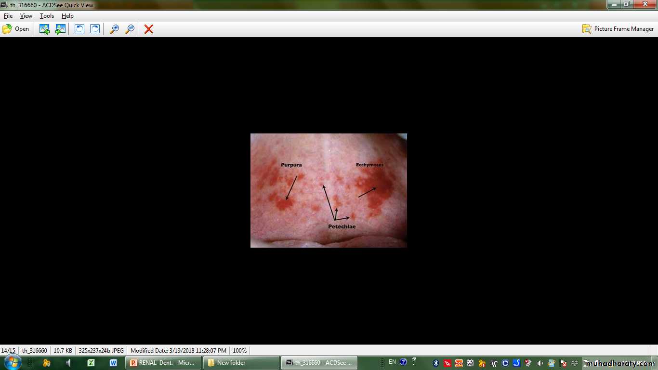This screenshot has height=370, width=658.
Task: Rotate the image counterclockwise
Action: click(x=79, y=29)
